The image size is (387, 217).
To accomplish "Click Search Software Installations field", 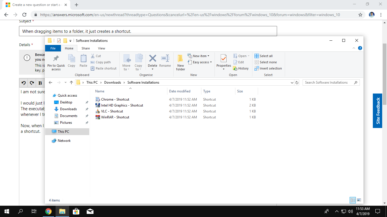I will [x=331, y=83].
